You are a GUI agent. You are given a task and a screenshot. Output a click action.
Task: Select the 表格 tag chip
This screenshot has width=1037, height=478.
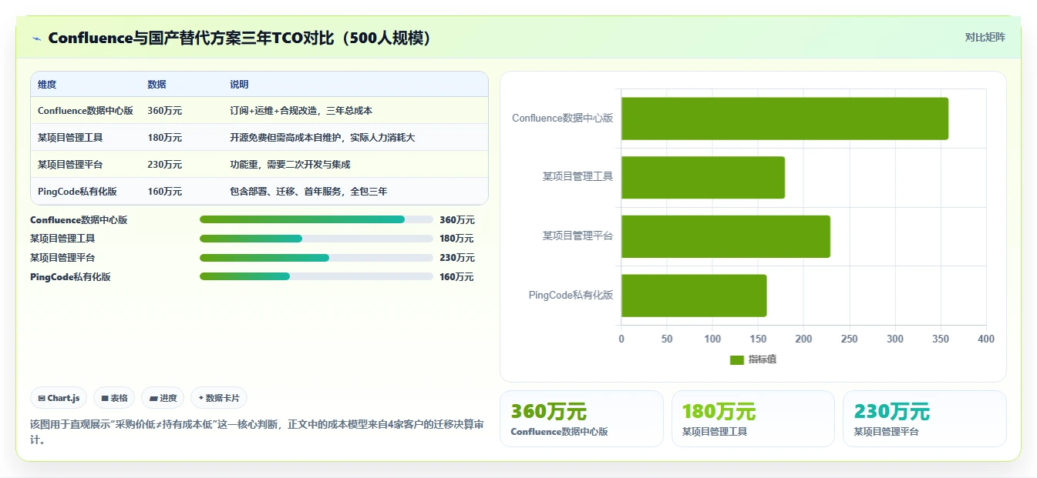click(114, 398)
